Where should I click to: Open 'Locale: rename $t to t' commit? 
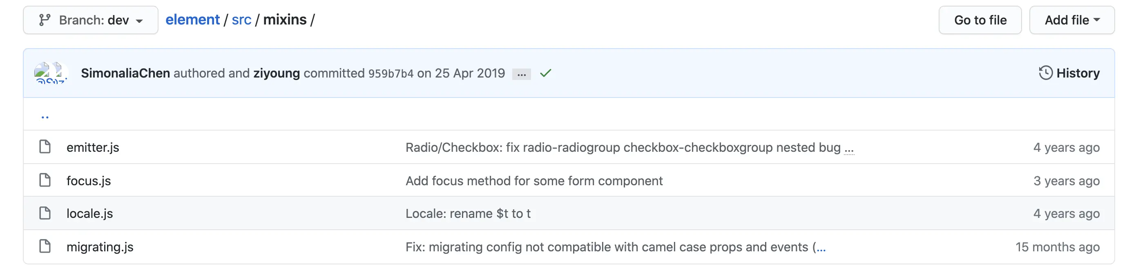tap(468, 213)
